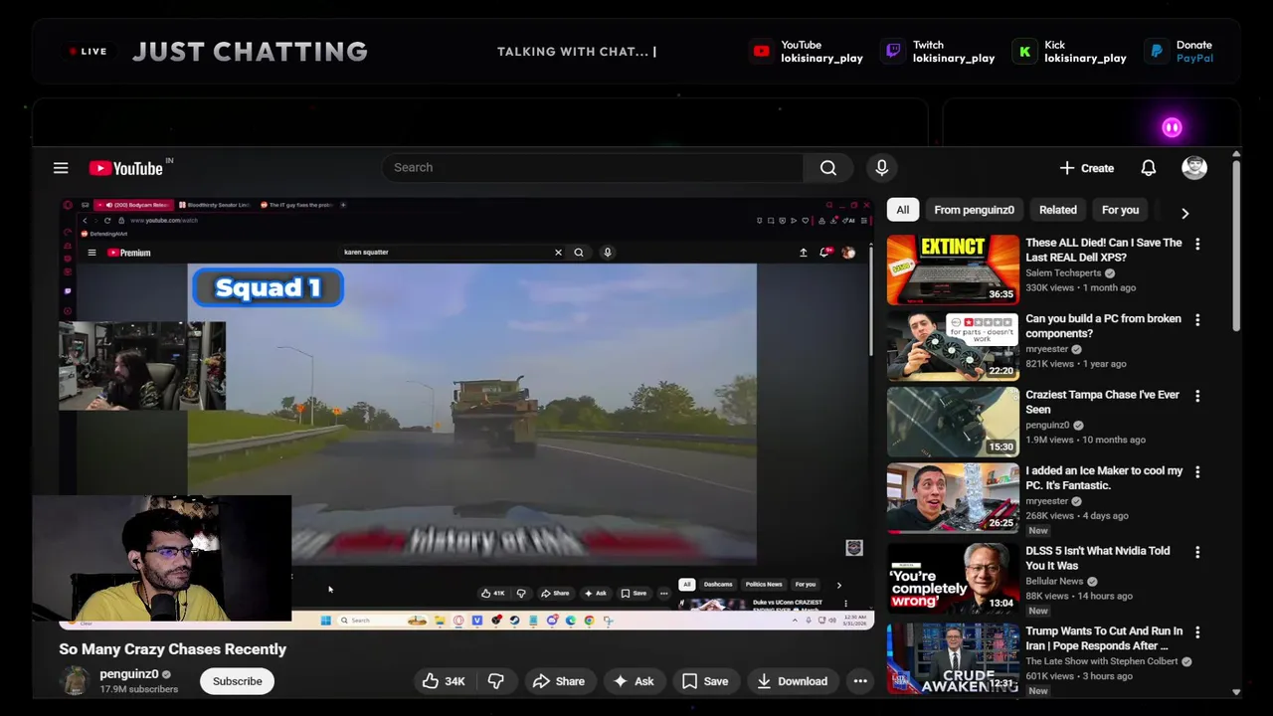Open the notifications bell
This screenshot has height=716, width=1273.
[1149, 168]
